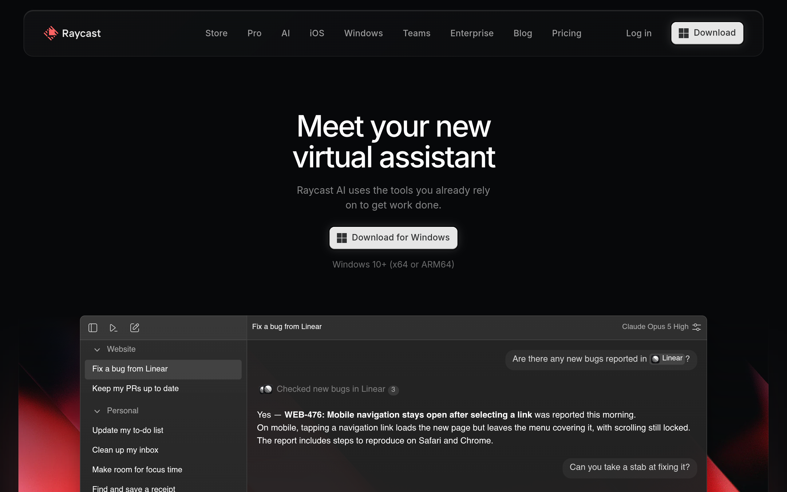Open the Store menu item
This screenshot has width=787, height=492.
tap(216, 33)
